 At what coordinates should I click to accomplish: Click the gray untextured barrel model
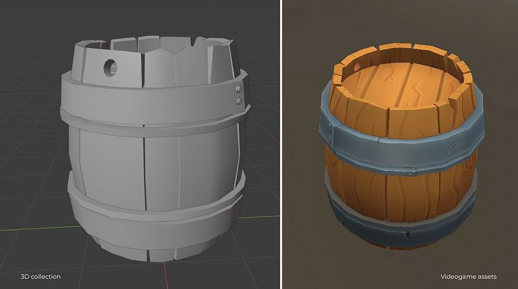tap(155, 148)
